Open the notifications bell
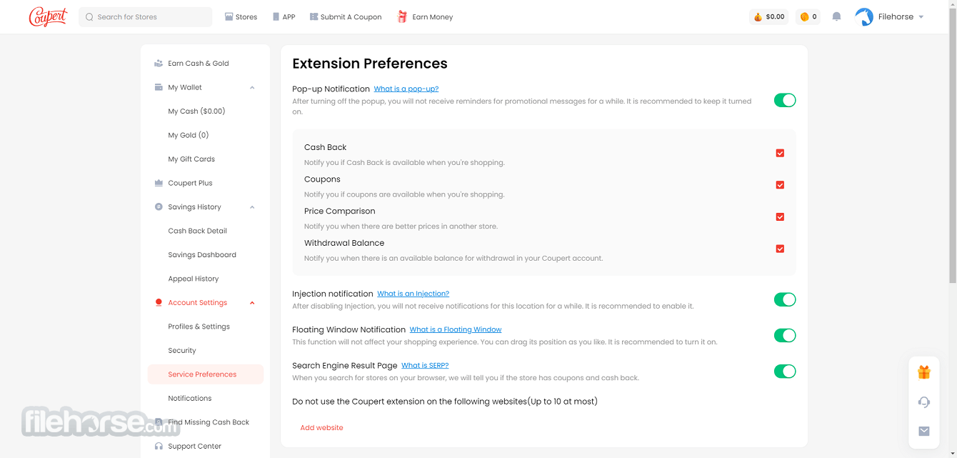This screenshot has width=957, height=458. [836, 16]
